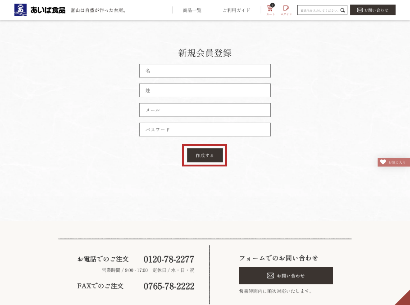Open the ご利用ガイド menu item

(237, 10)
